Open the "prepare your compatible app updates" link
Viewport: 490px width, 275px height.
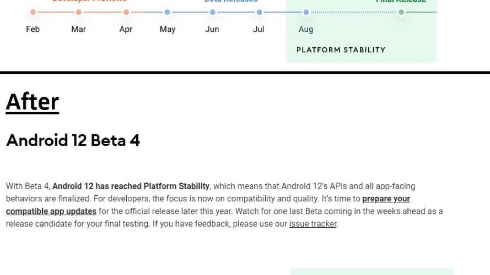pyautogui.click(x=386, y=199)
